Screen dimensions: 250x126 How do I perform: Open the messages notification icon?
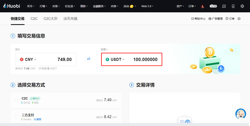pyautogui.click(x=224, y=6)
